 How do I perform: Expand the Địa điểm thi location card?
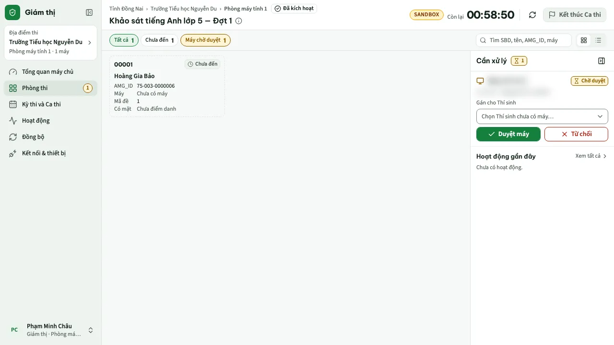click(50, 43)
